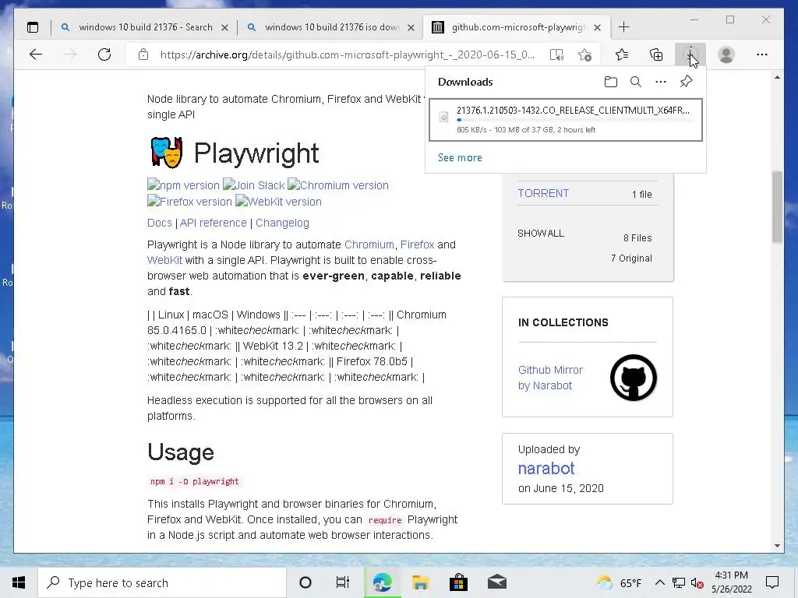The height and width of the screenshot is (598, 798).
Task: Open the Favorites list button
Action: point(622,55)
